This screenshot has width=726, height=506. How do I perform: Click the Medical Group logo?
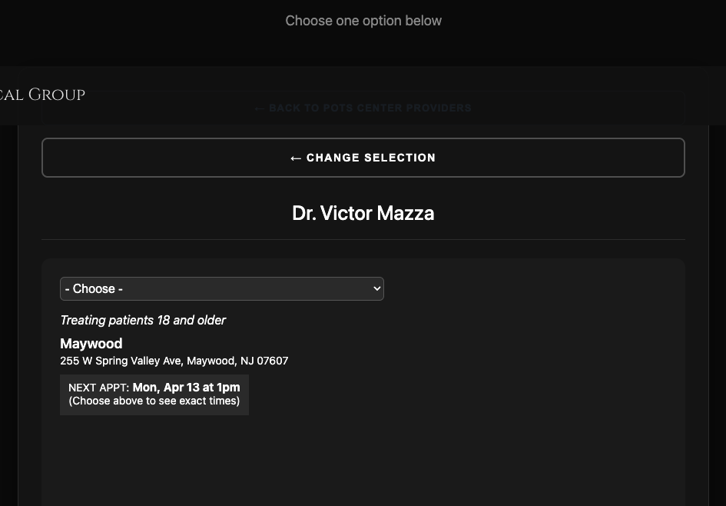tap(42, 94)
